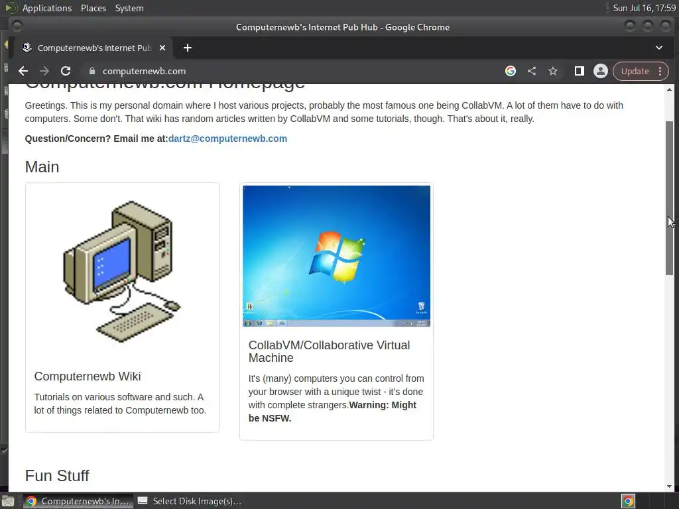The height and width of the screenshot is (509, 679).
Task: Click the scrollbar down arrow
Action: point(670,486)
